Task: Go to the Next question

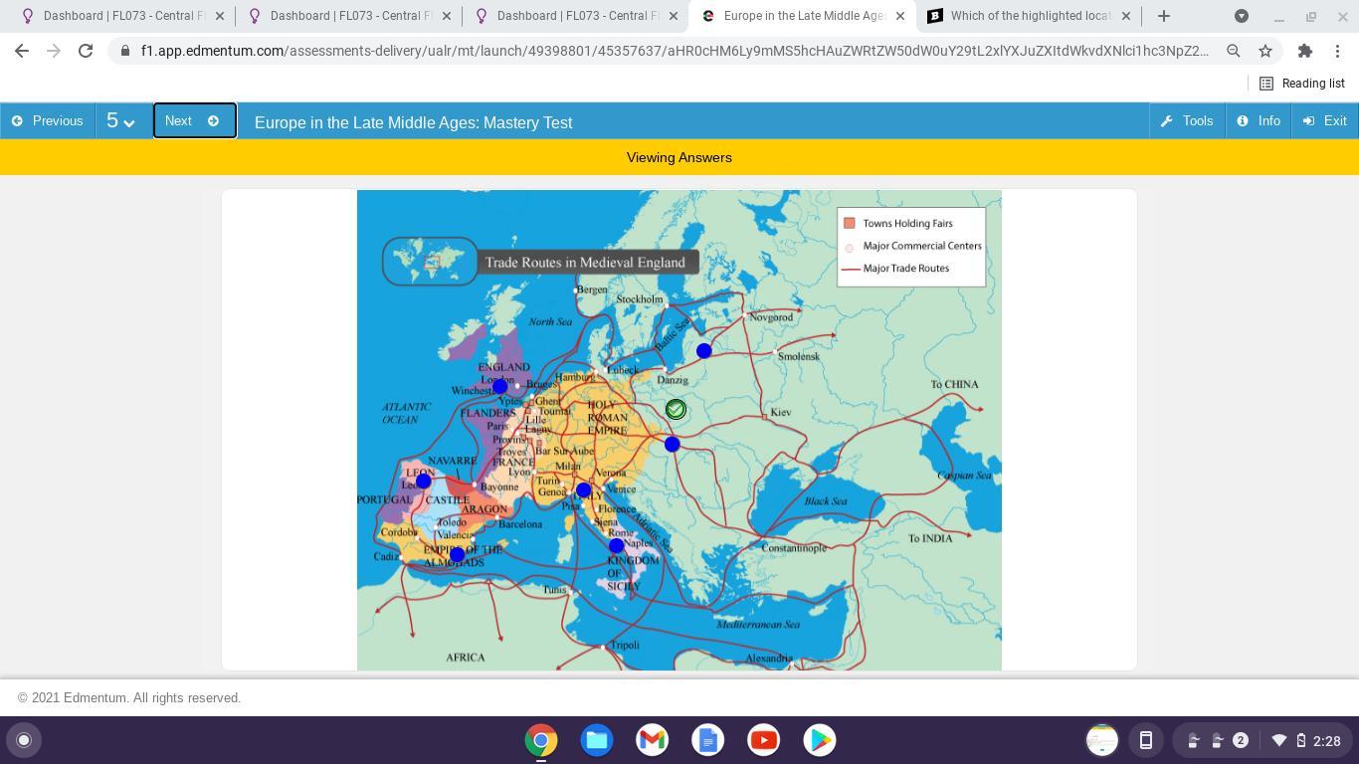Action: coord(195,121)
